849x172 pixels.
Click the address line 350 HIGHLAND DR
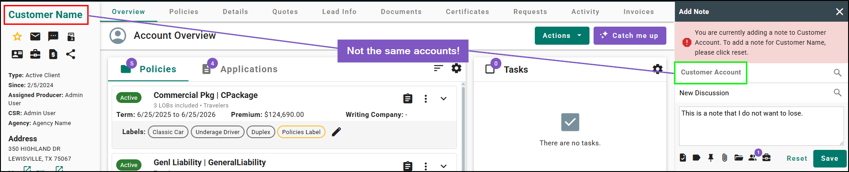34,149
